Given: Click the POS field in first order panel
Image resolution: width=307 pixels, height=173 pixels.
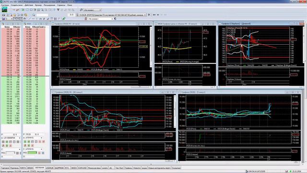Looking at the screenshot, I should [11, 153].
